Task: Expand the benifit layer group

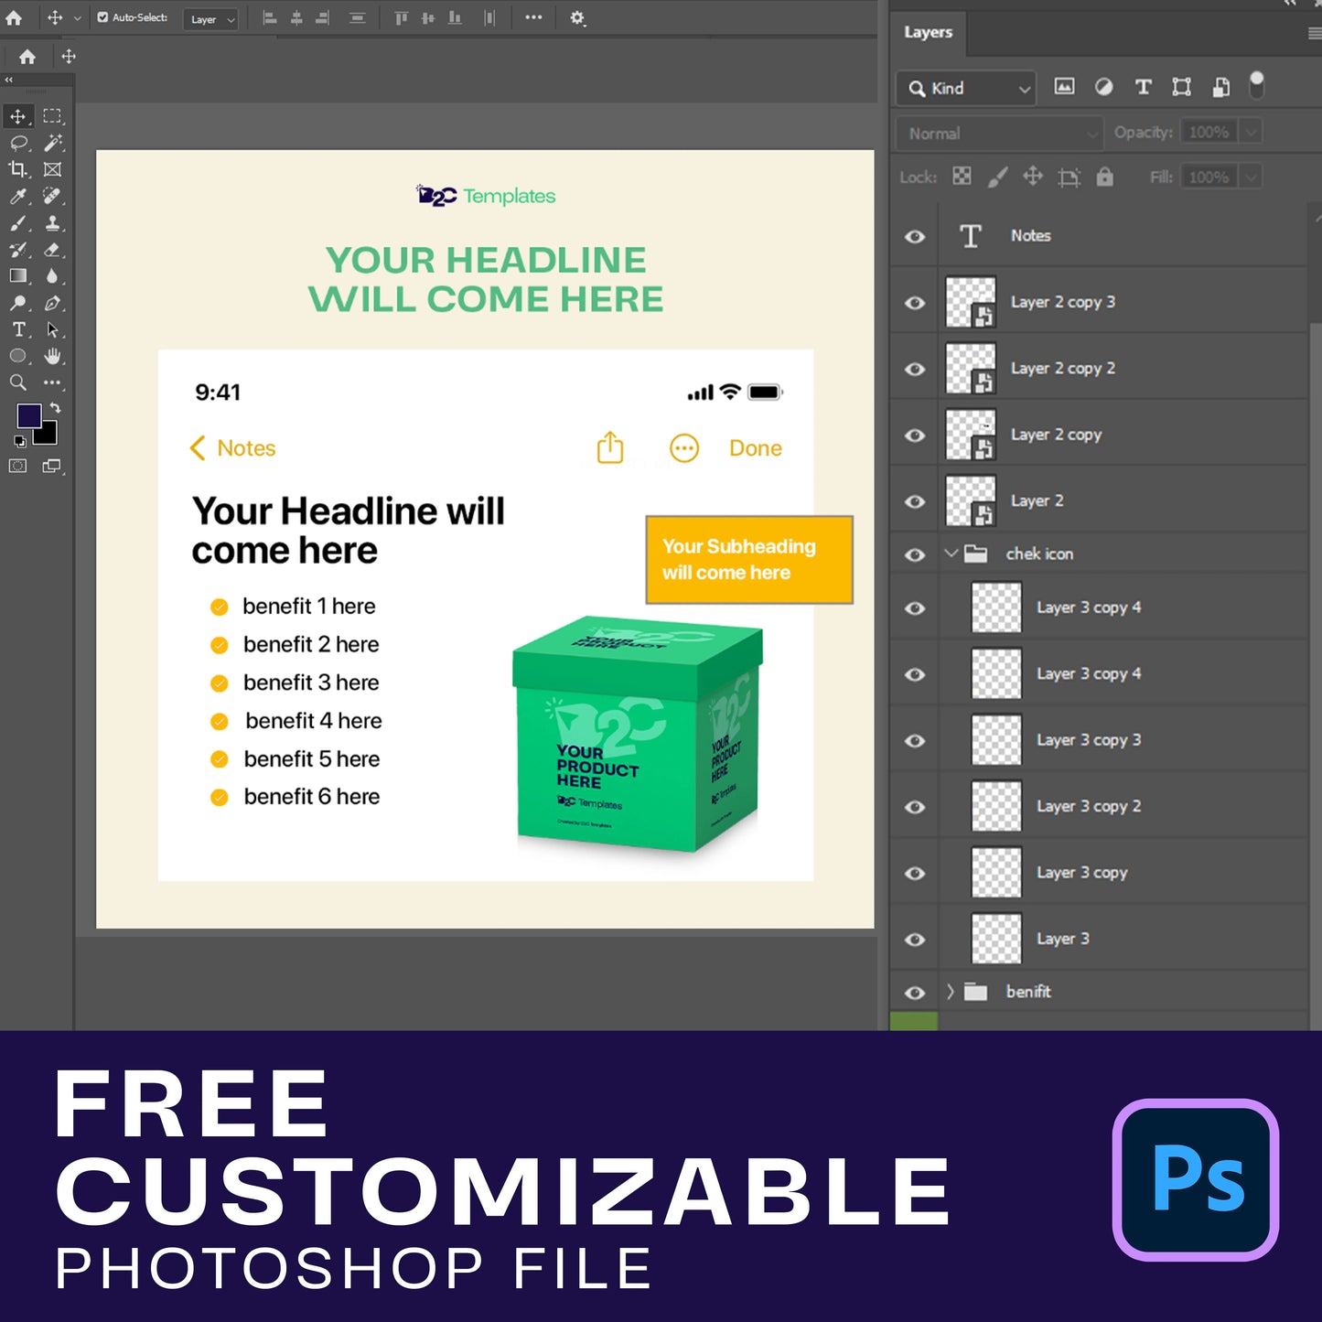Action: pyautogui.click(x=951, y=992)
